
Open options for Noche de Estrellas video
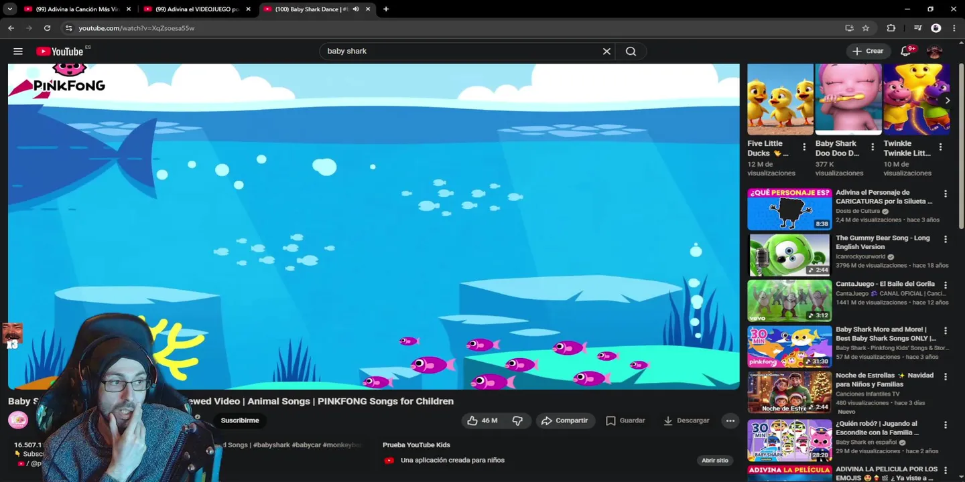pos(946,377)
